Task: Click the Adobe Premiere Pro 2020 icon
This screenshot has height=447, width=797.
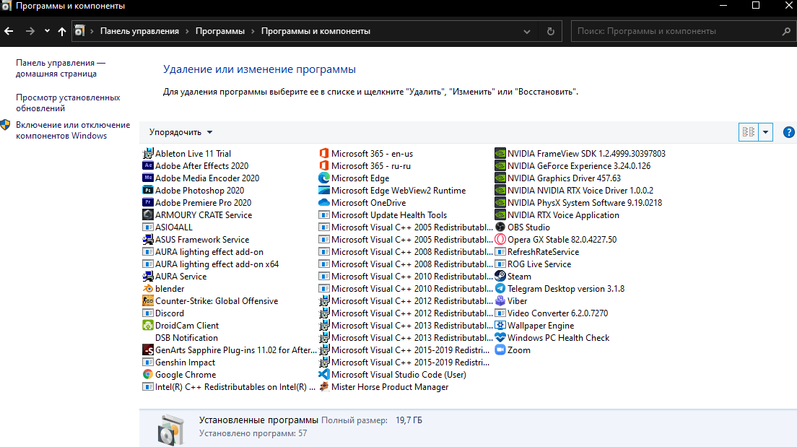Action: pyautogui.click(x=147, y=202)
